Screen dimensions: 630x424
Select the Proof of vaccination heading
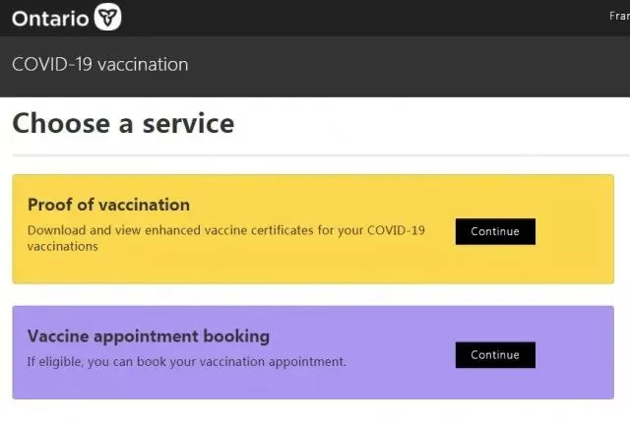coord(108,205)
